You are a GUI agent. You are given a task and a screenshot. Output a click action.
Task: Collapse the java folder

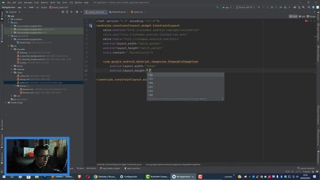pyautogui.click(x=9, y=22)
